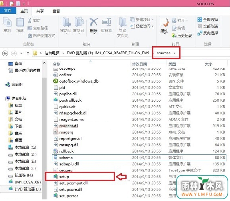The image size is (230, 201).
Task: Sort by Size (大小) column header
Action: (x=208, y=64)
